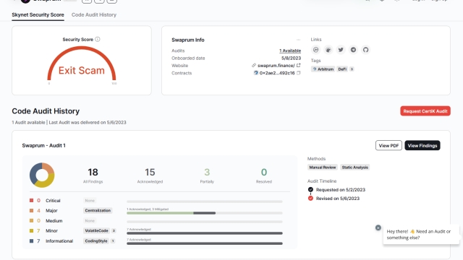Click the VolatileCode category tag
The width and height of the screenshot is (463, 260).
(96, 231)
